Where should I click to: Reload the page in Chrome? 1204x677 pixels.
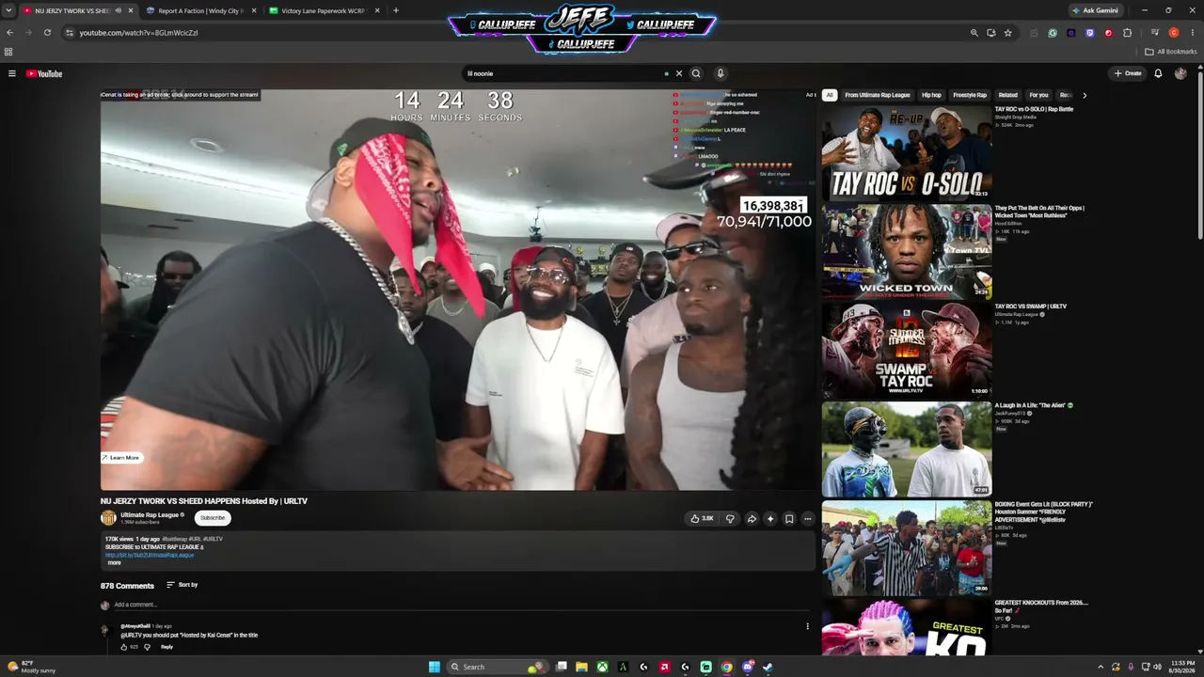pyautogui.click(x=47, y=33)
